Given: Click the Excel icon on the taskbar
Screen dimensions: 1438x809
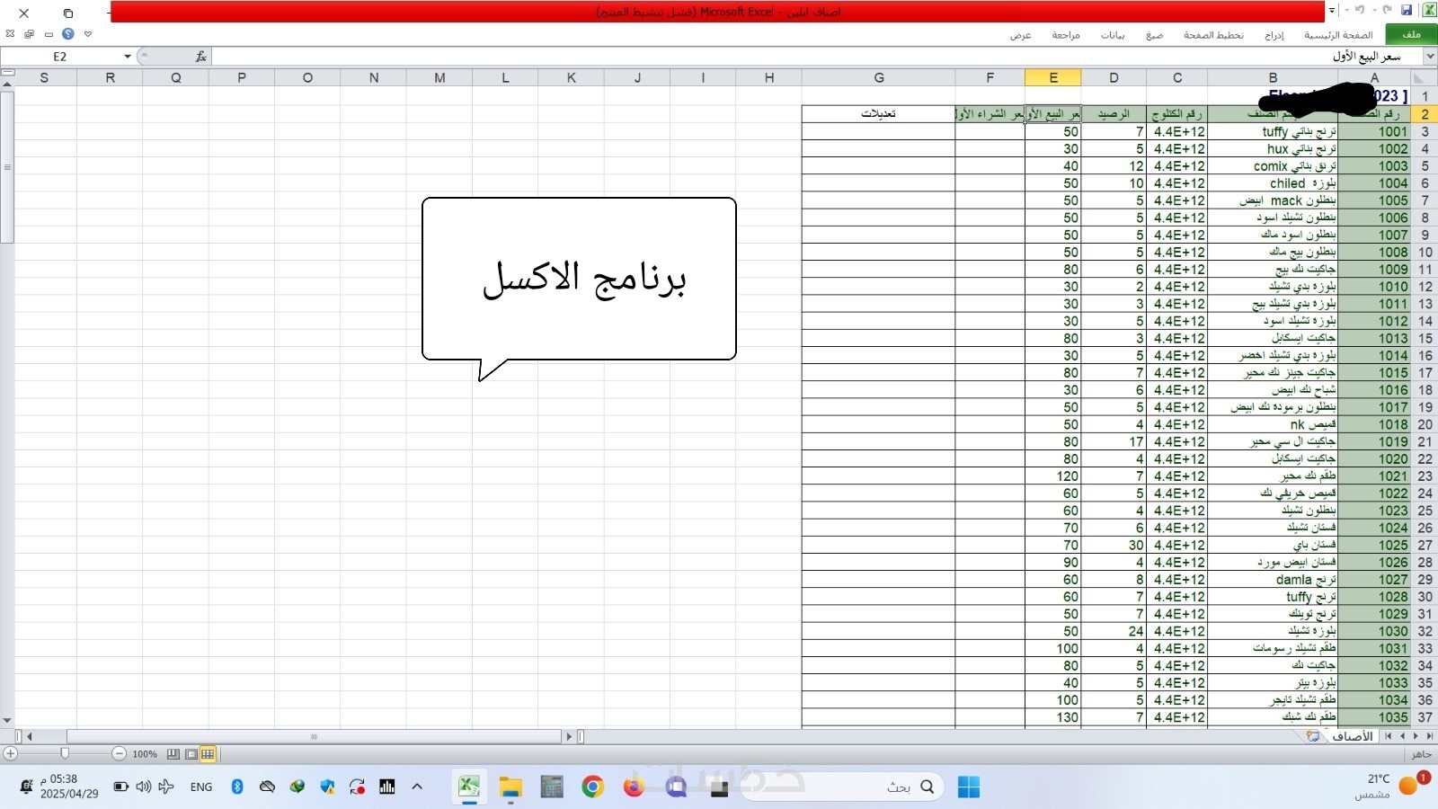Looking at the screenshot, I should [x=469, y=787].
